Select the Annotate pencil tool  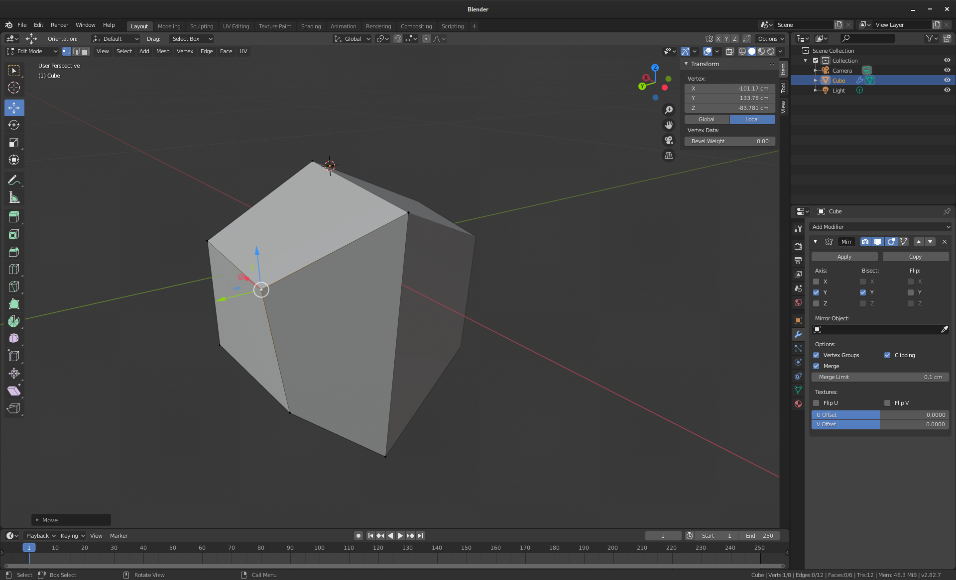tap(14, 180)
